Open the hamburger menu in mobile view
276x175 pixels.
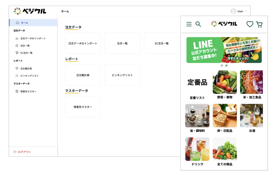189,24
